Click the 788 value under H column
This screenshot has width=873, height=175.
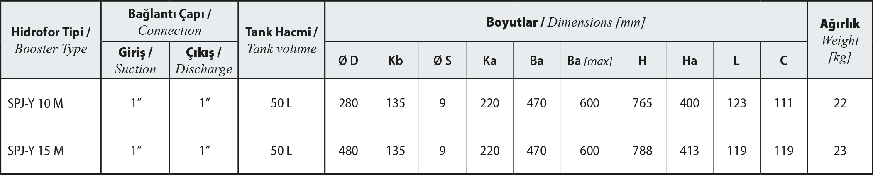coord(643,151)
